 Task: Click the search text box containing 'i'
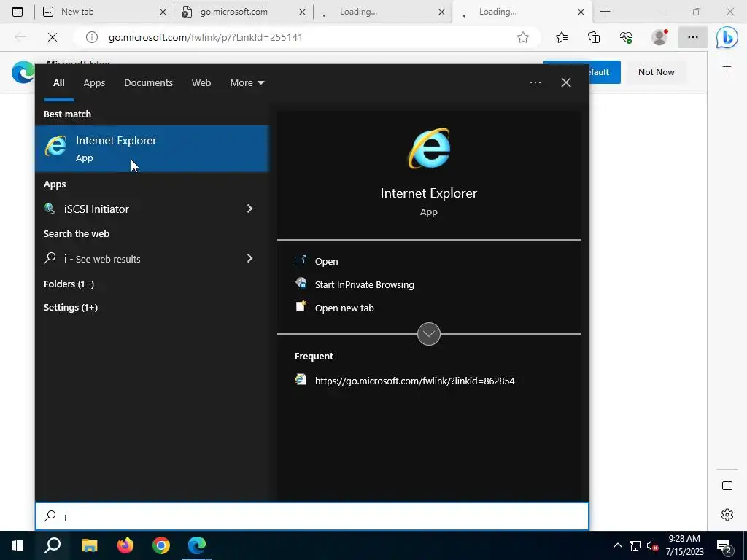312,516
